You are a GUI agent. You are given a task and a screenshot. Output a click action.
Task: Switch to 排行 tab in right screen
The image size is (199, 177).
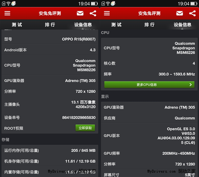149,25
